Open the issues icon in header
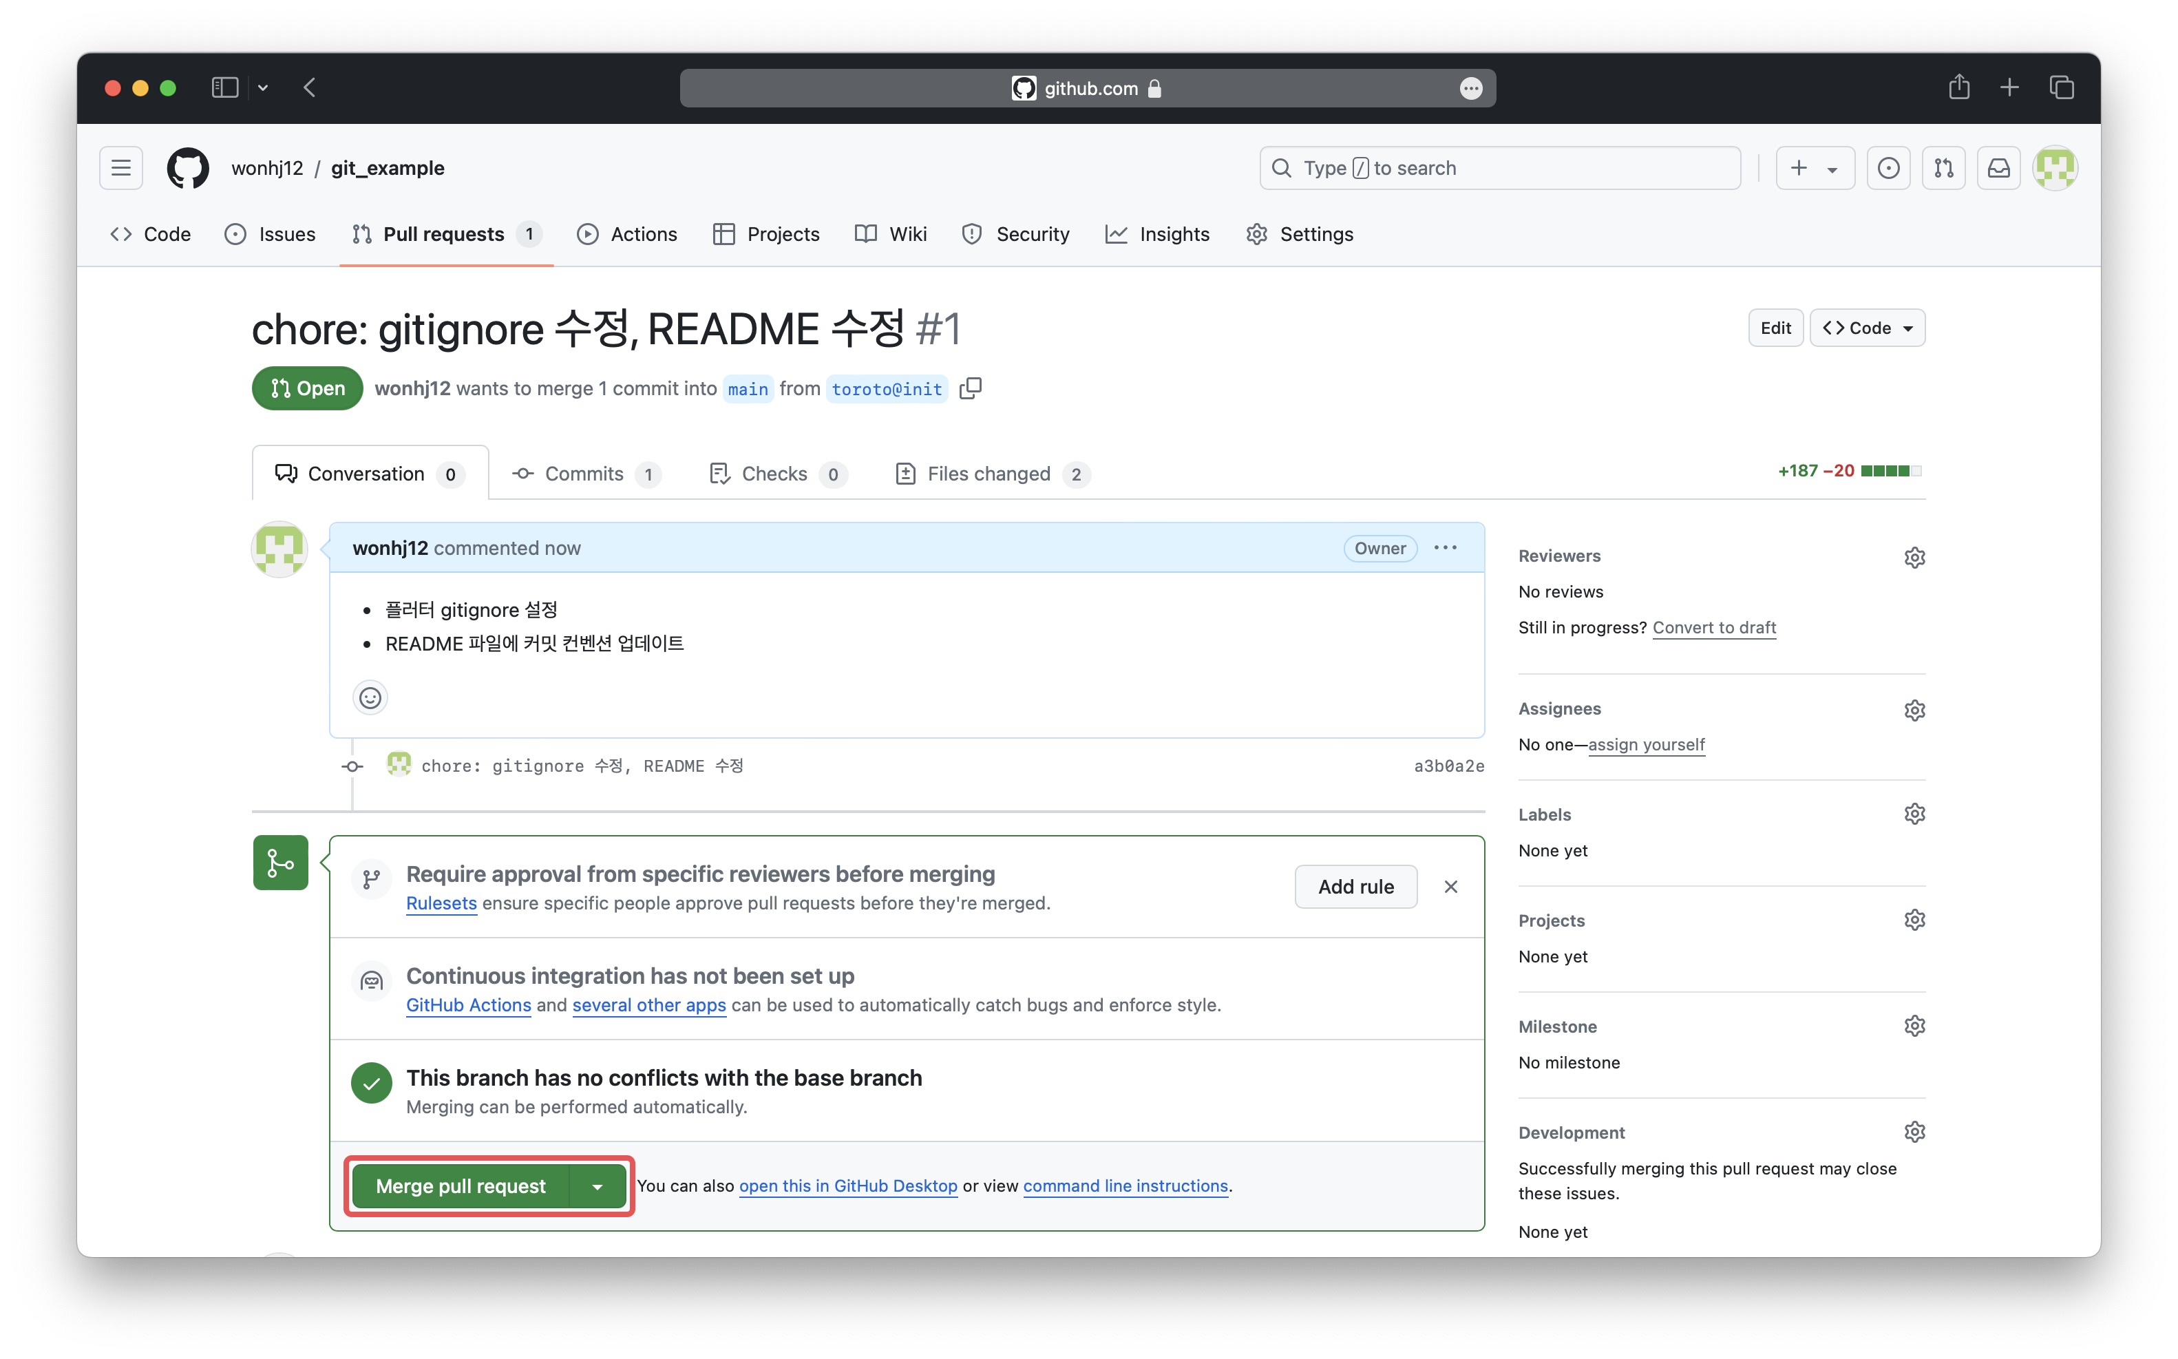This screenshot has height=1359, width=2178. tap(1888, 168)
